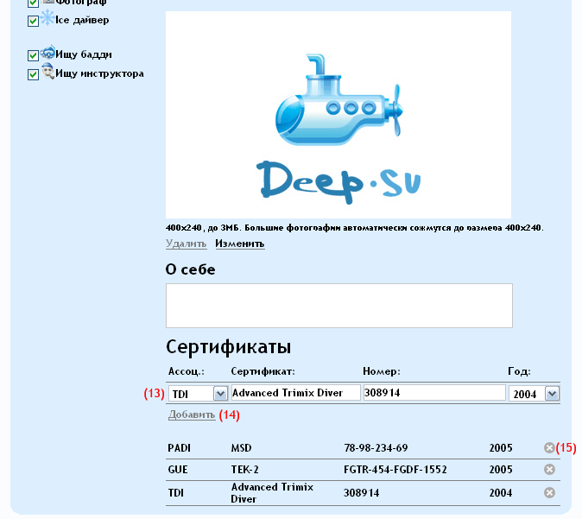Click the PADI association cell

[x=179, y=448]
